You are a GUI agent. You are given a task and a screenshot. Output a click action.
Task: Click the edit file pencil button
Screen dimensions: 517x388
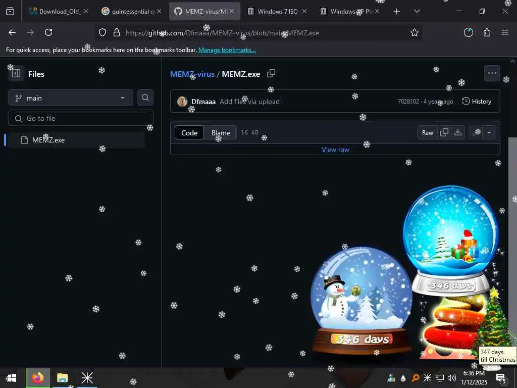click(x=477, y=133)
